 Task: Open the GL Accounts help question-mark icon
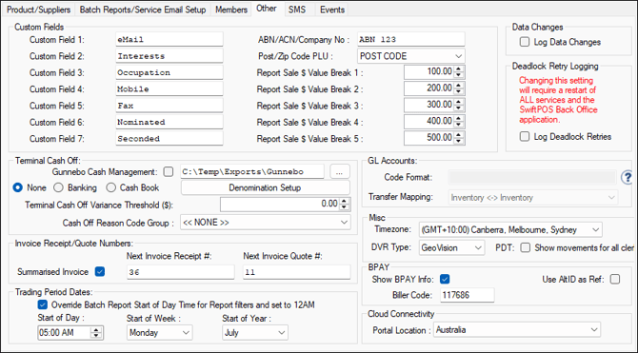627,177
